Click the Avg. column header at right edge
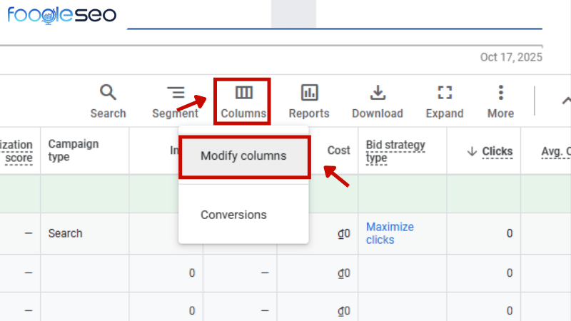The image size is (571, 321). tap(556, 151)
